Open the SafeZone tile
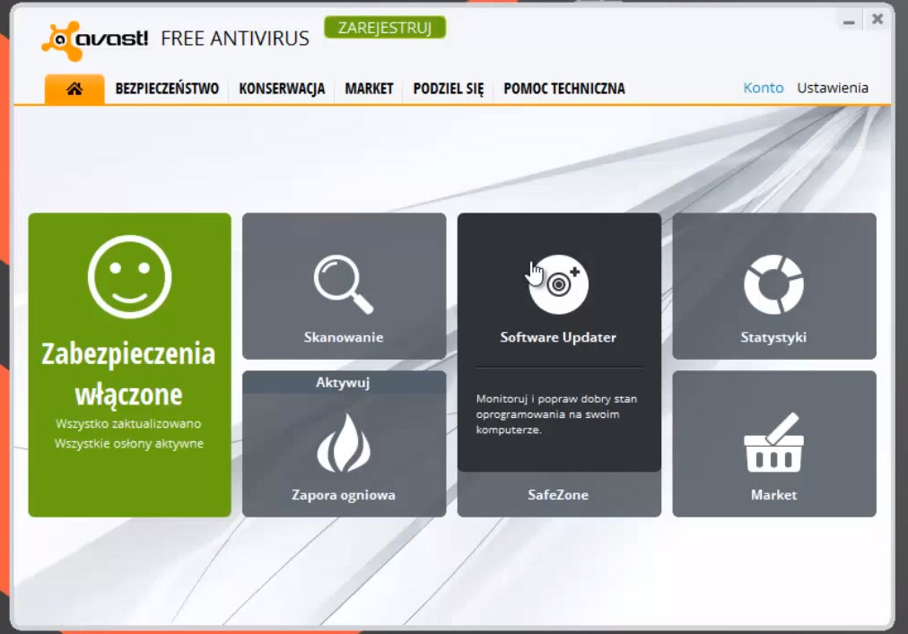 pyautogui.click(x=559, y=494)
